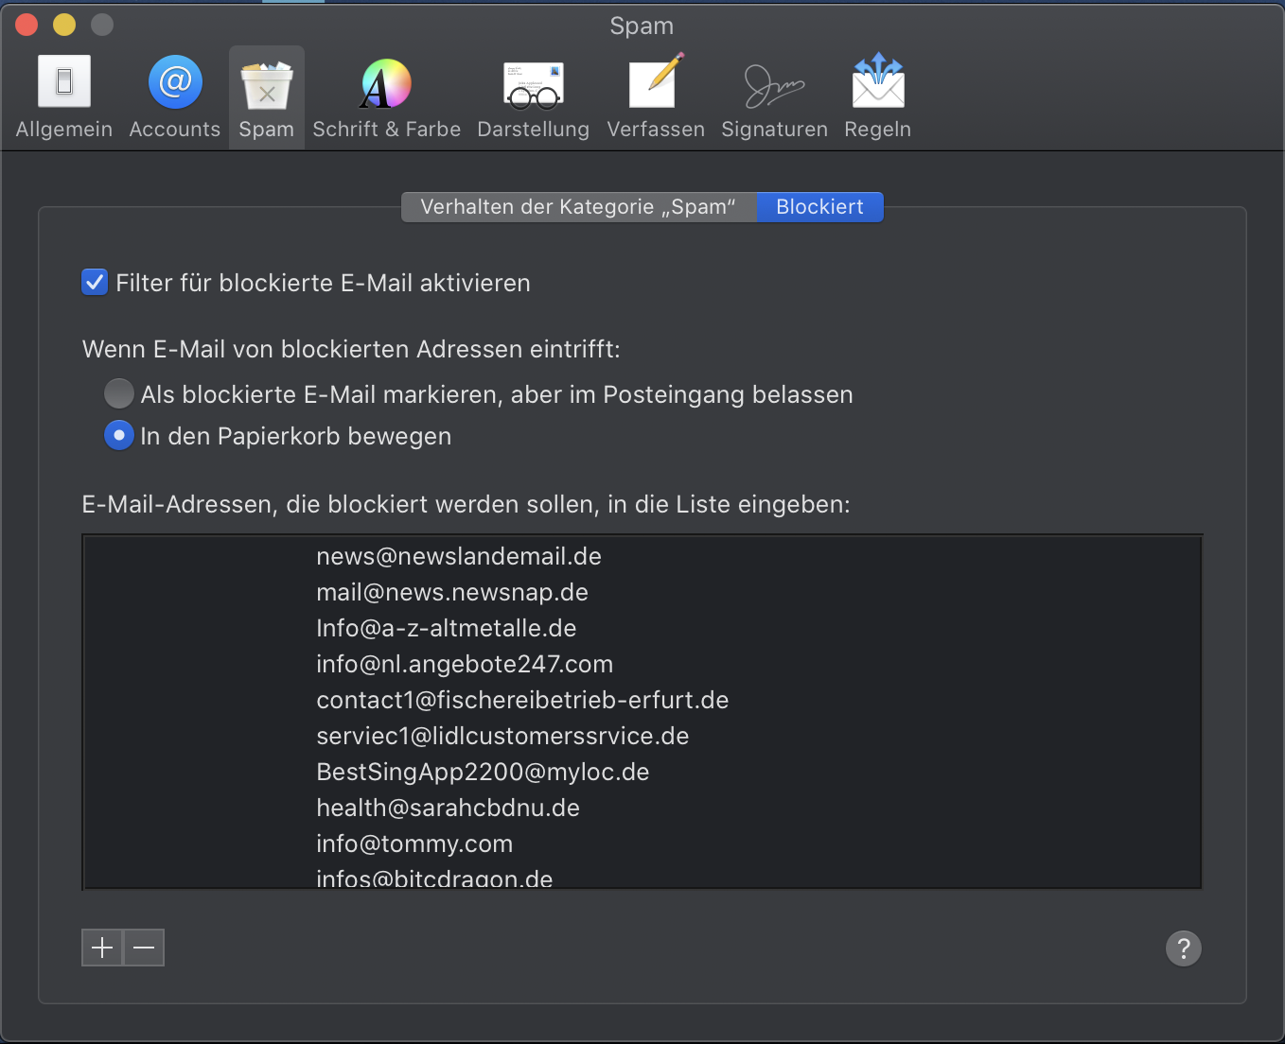Viewport: 1285px width, 1044px height.
Task: Select Als blockierte E-Mail markieren option
Action: 119,393
